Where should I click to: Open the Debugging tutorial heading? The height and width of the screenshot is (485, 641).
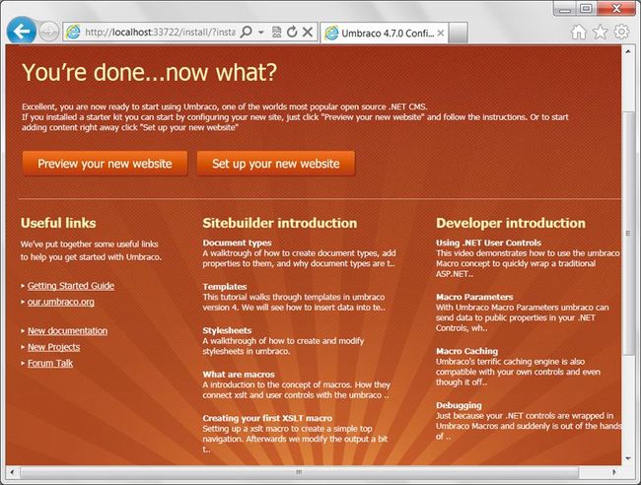pyautogui.click(x=459, y=405)
